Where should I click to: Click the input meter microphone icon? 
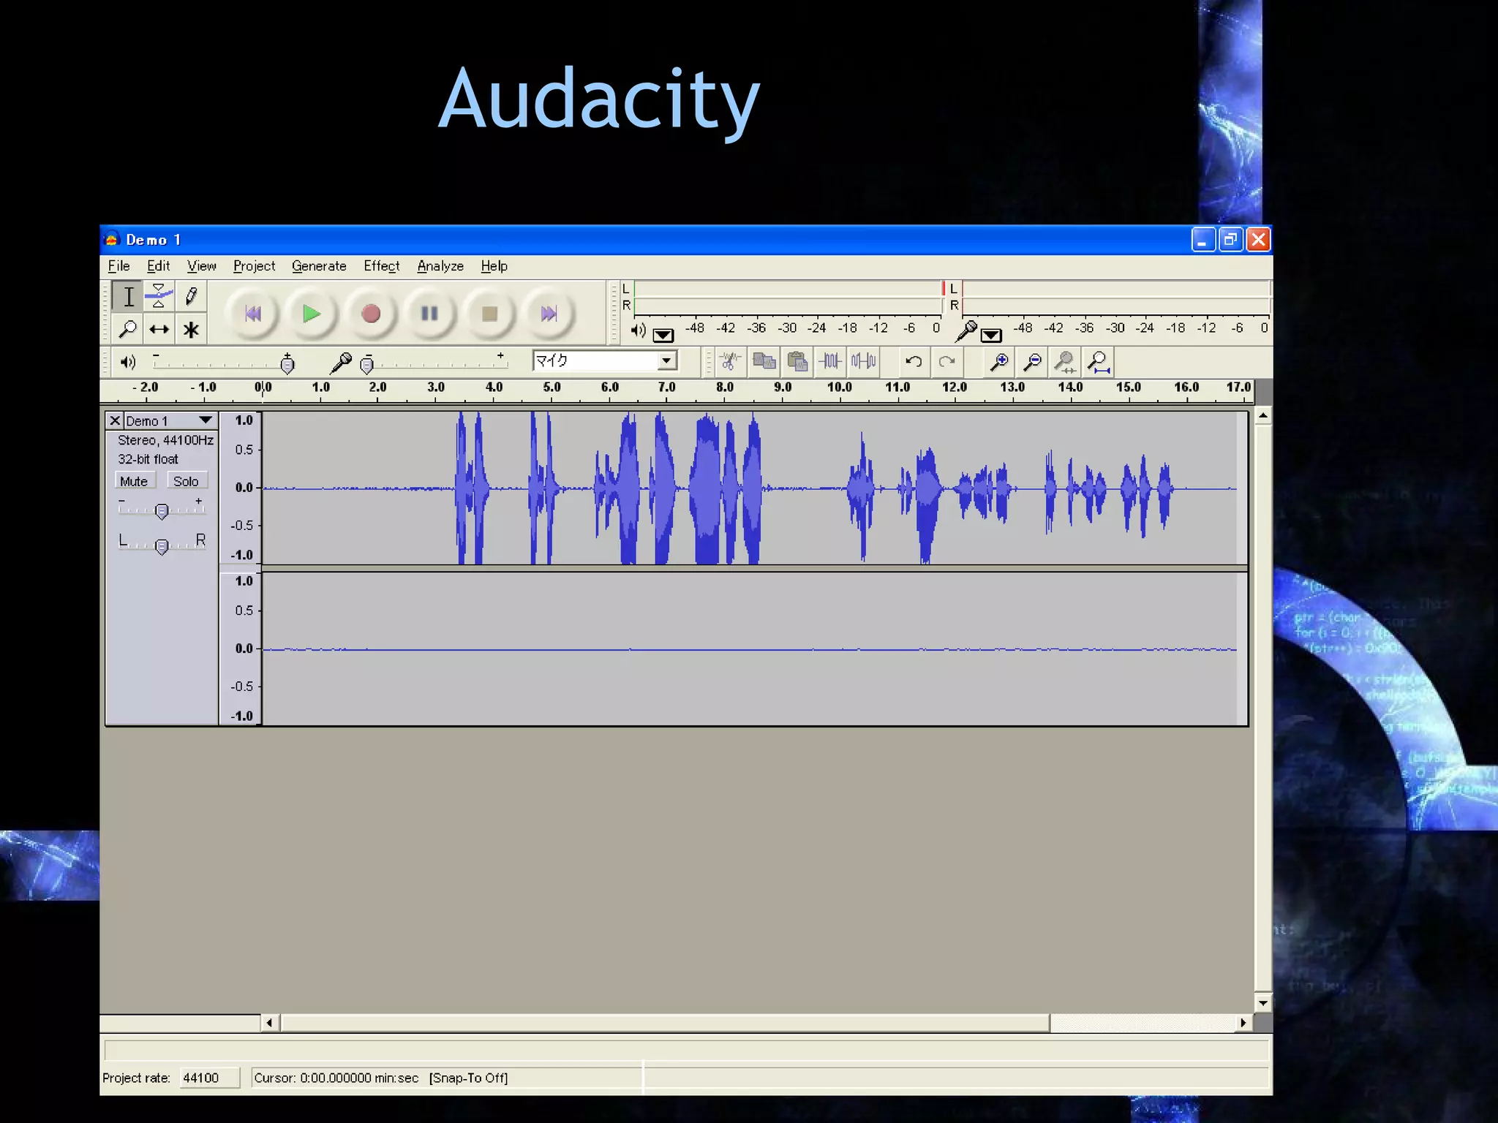click(966, 330)
